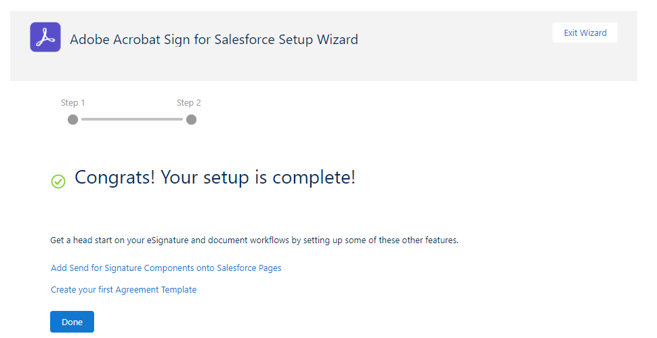Click the 'Get a head start' description text
The height and width of the screenshot is (338, 657).
coord(255,240)
